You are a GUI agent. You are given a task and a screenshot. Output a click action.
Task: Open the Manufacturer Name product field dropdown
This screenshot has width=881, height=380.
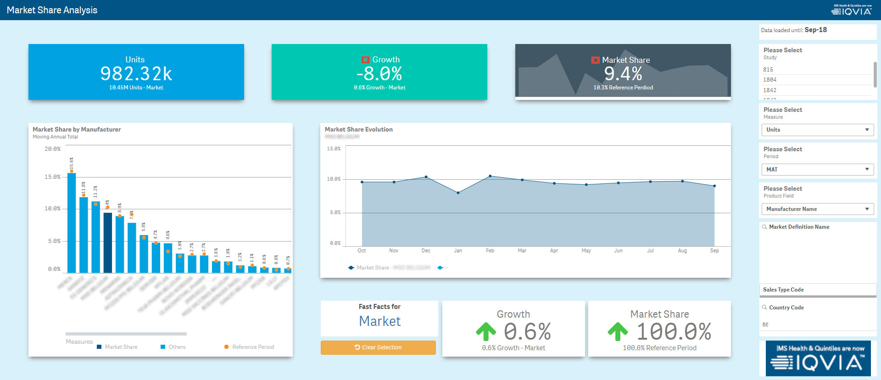(817, 209)
